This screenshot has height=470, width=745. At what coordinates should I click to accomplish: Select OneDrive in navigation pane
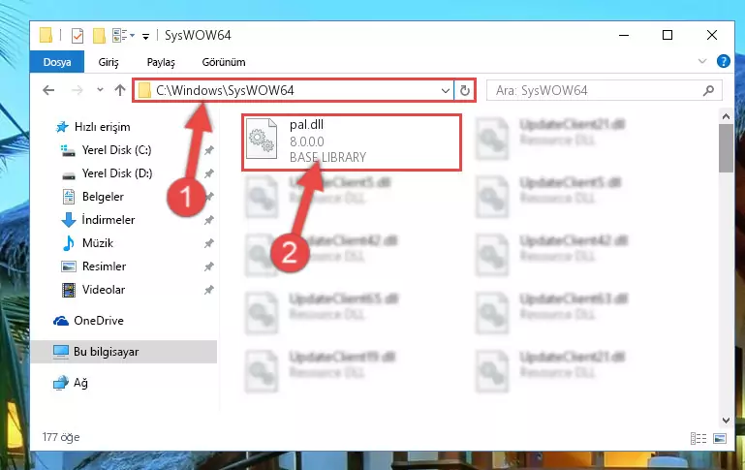[x=99, y=321]
